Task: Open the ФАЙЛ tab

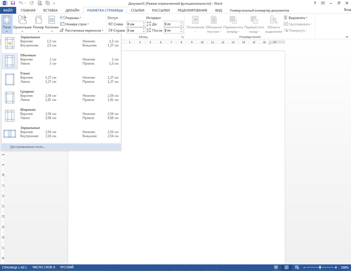Action: tap(8, 10)
